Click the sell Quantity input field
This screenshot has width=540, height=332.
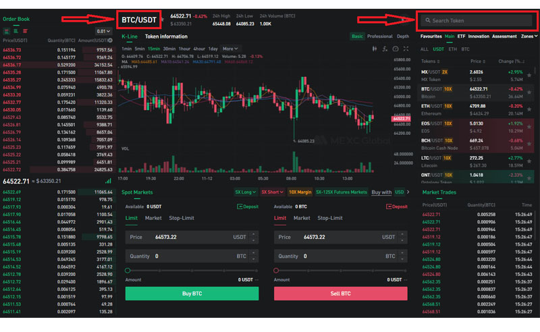341,256
